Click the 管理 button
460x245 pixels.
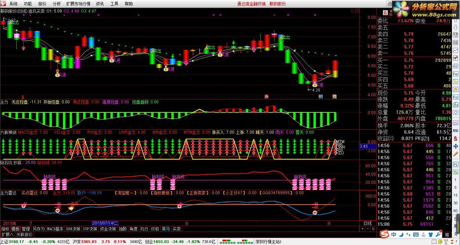(x=26, y=229)
